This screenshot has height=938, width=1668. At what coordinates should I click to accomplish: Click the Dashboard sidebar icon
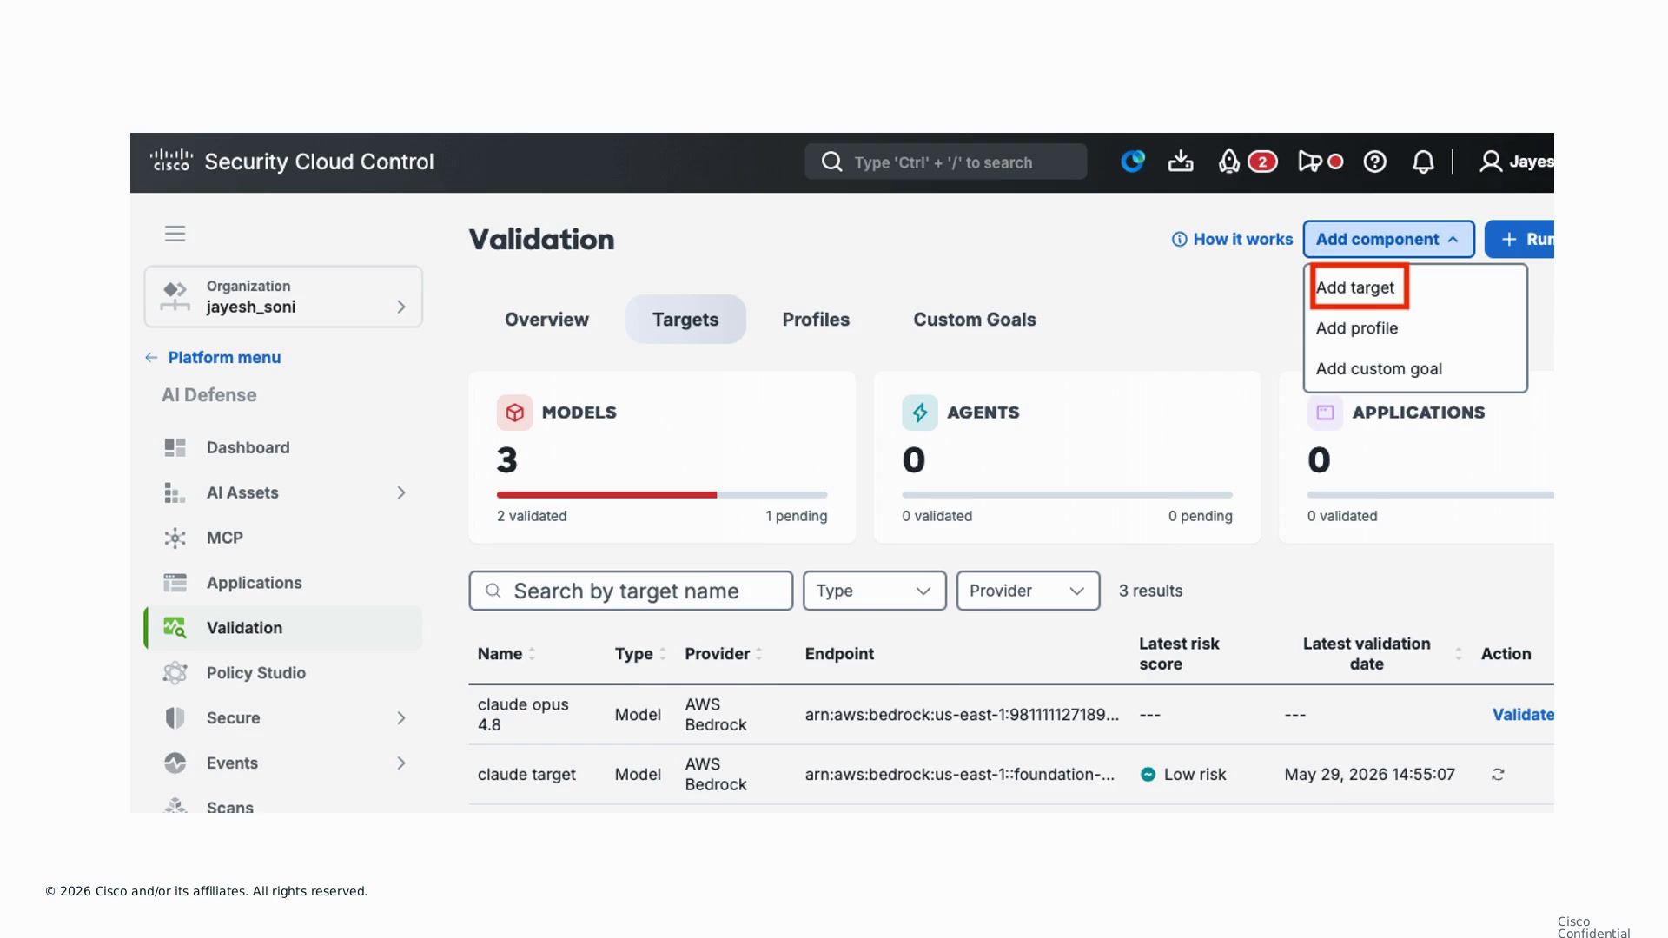pos(175,447)
